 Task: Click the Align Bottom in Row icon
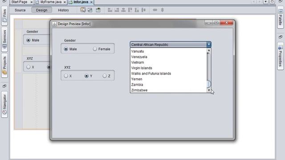pos(137,10)
